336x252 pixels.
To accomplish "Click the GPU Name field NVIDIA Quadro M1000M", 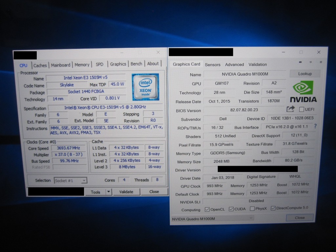I will [x=245, y=74].
